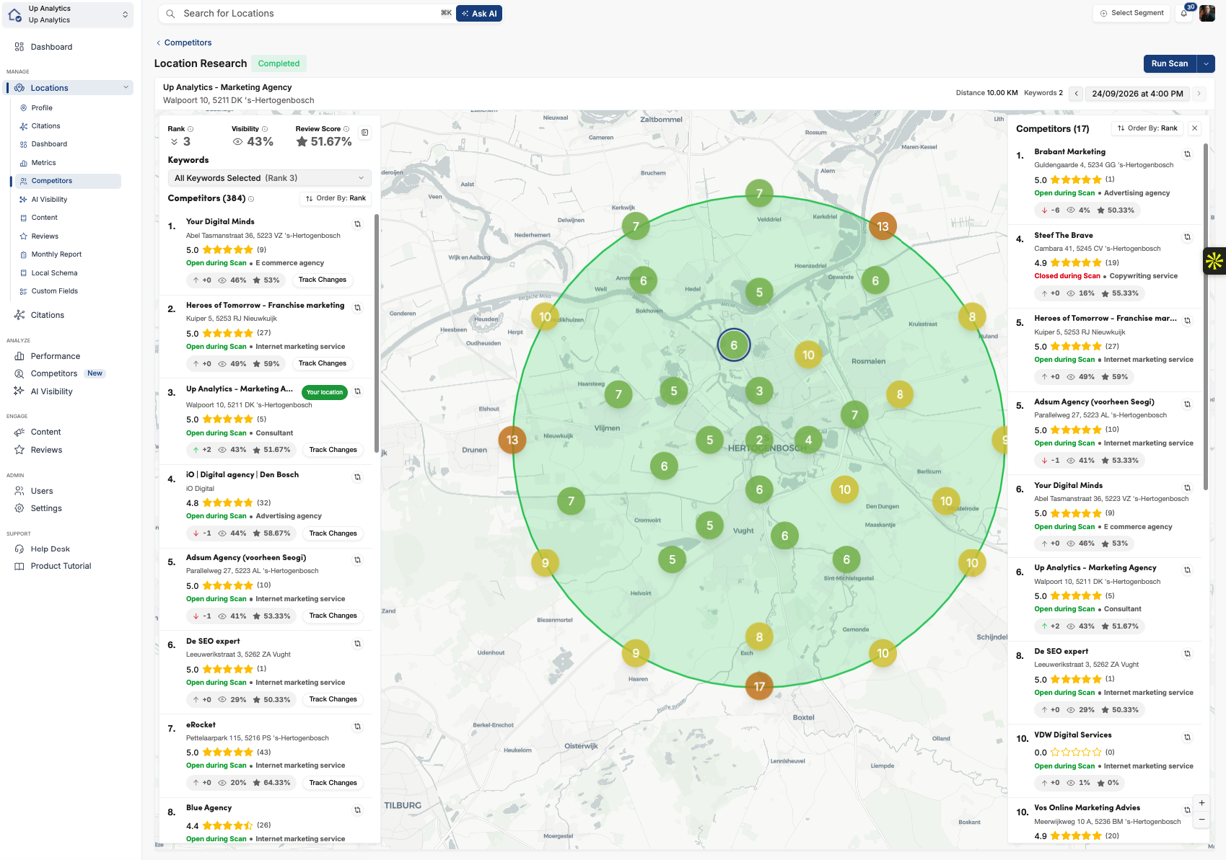Open Monthly Report in the sidebar
The width and height of the screenshot is (1226, 860).
(x=56, y=254)
